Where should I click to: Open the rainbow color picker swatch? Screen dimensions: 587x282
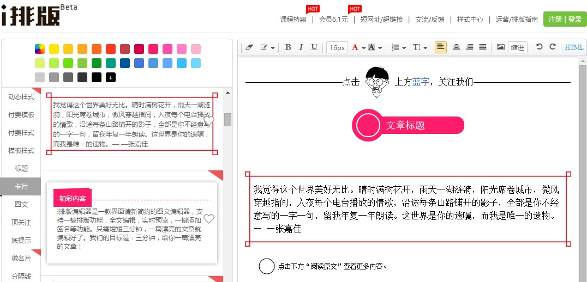point(40,49)
